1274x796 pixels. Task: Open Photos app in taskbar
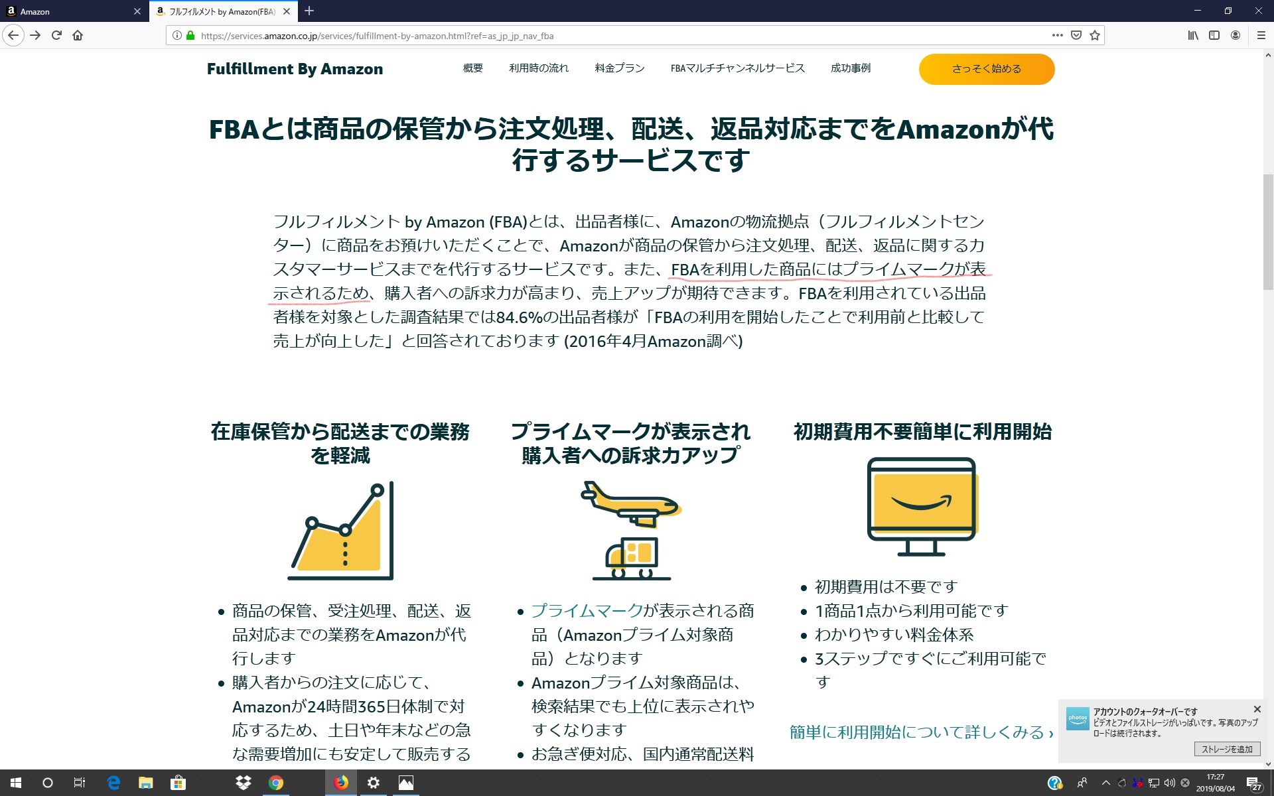(406, 783)
